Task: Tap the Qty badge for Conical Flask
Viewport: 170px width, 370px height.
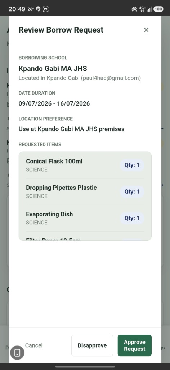Action: click(x=132, y=165)
